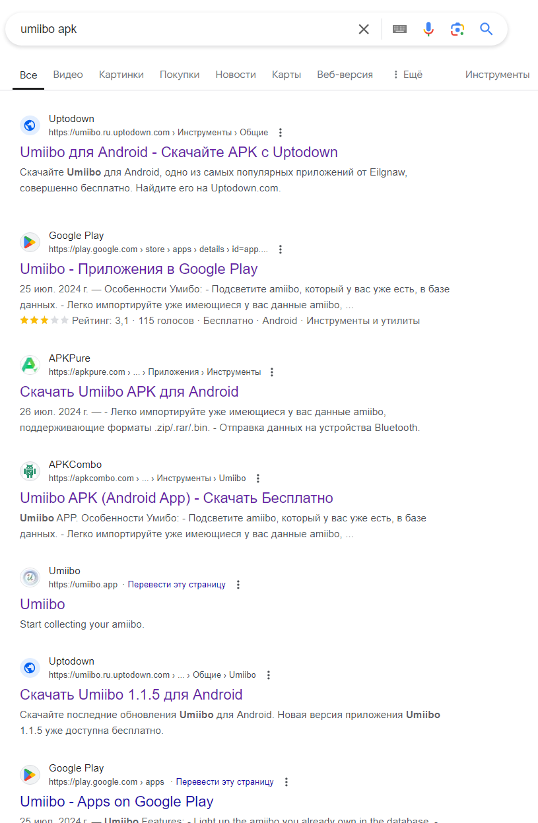Open 'Скачать Umiibo APK для Android' link
The image size is (538, 823).
[129, 392]
